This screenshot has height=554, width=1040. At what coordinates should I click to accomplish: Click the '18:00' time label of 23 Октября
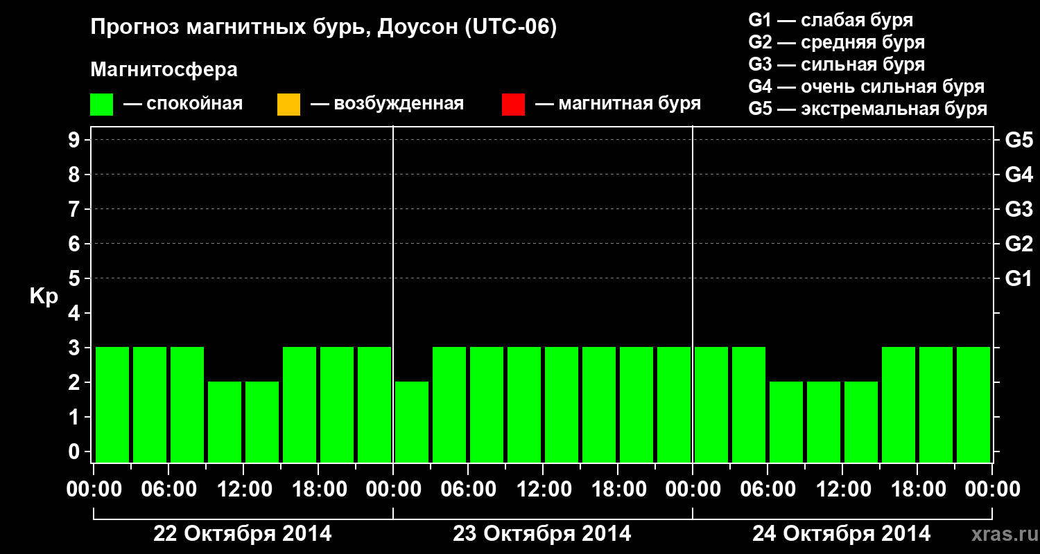(618, 489)
